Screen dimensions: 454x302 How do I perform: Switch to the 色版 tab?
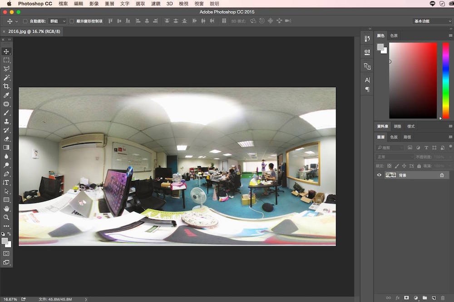(394, 137)
